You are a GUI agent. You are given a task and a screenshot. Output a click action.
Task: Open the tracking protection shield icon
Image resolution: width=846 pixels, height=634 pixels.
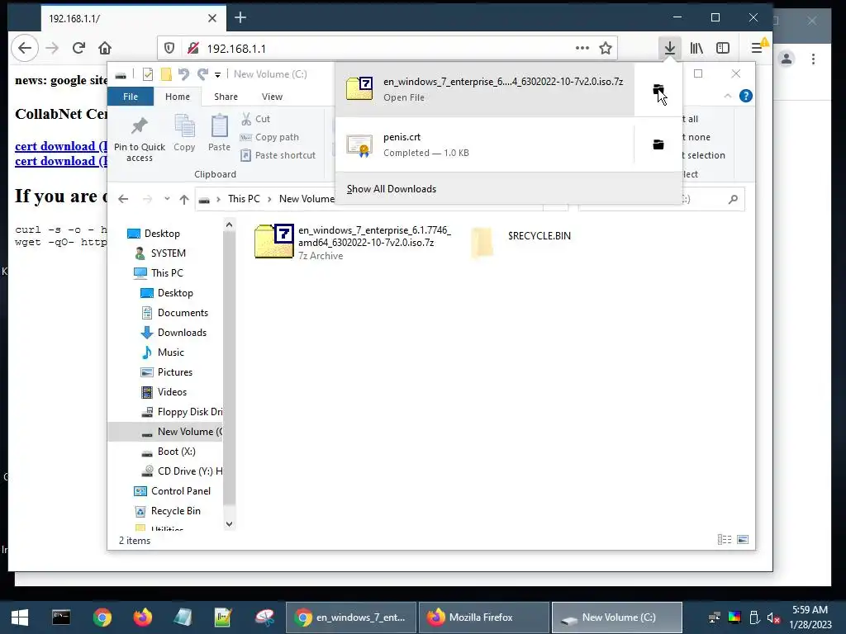(x=169, y=49)
